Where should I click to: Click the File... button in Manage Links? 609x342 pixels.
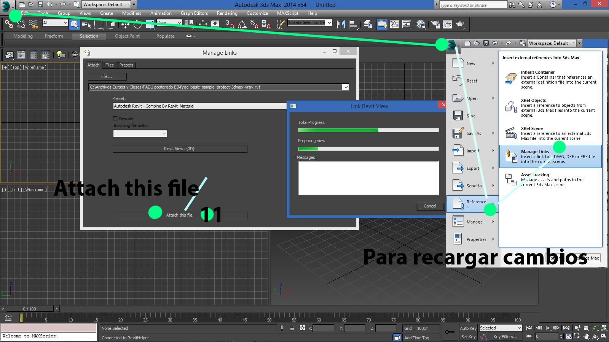[x=107, y=76]
